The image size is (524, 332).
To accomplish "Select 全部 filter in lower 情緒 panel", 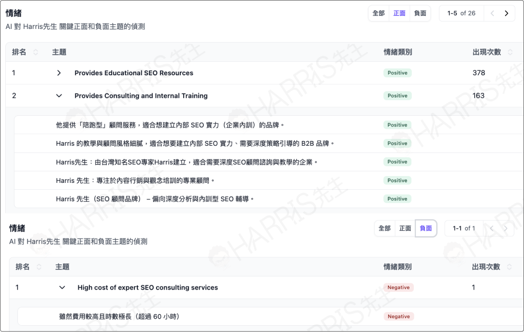I will 385,229.
